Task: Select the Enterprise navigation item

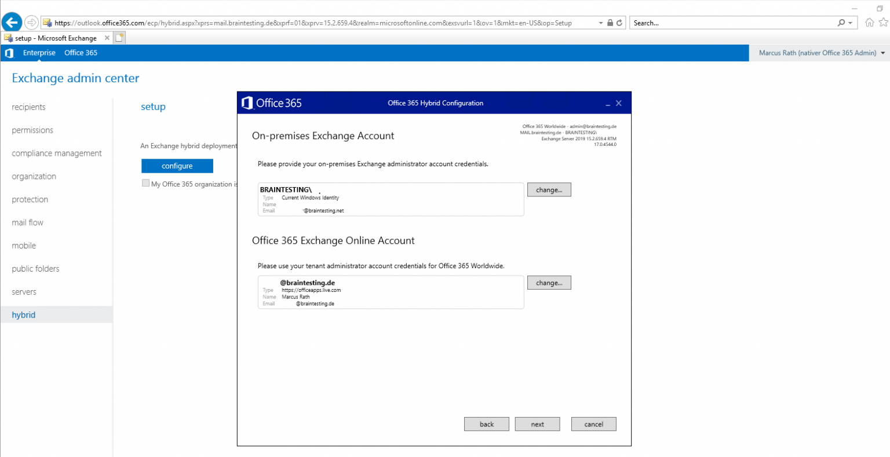Action: pos(39,53)
